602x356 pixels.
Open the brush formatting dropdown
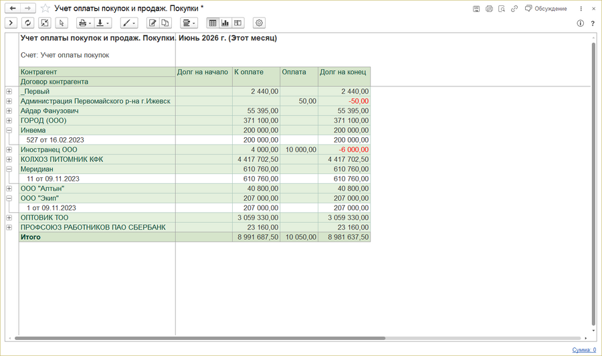click(129, 23)
